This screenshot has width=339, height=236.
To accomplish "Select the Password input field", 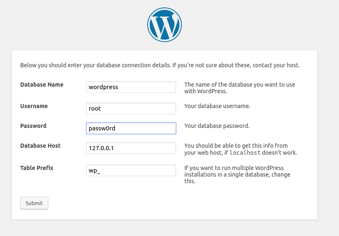I will (x=131, y=128).
